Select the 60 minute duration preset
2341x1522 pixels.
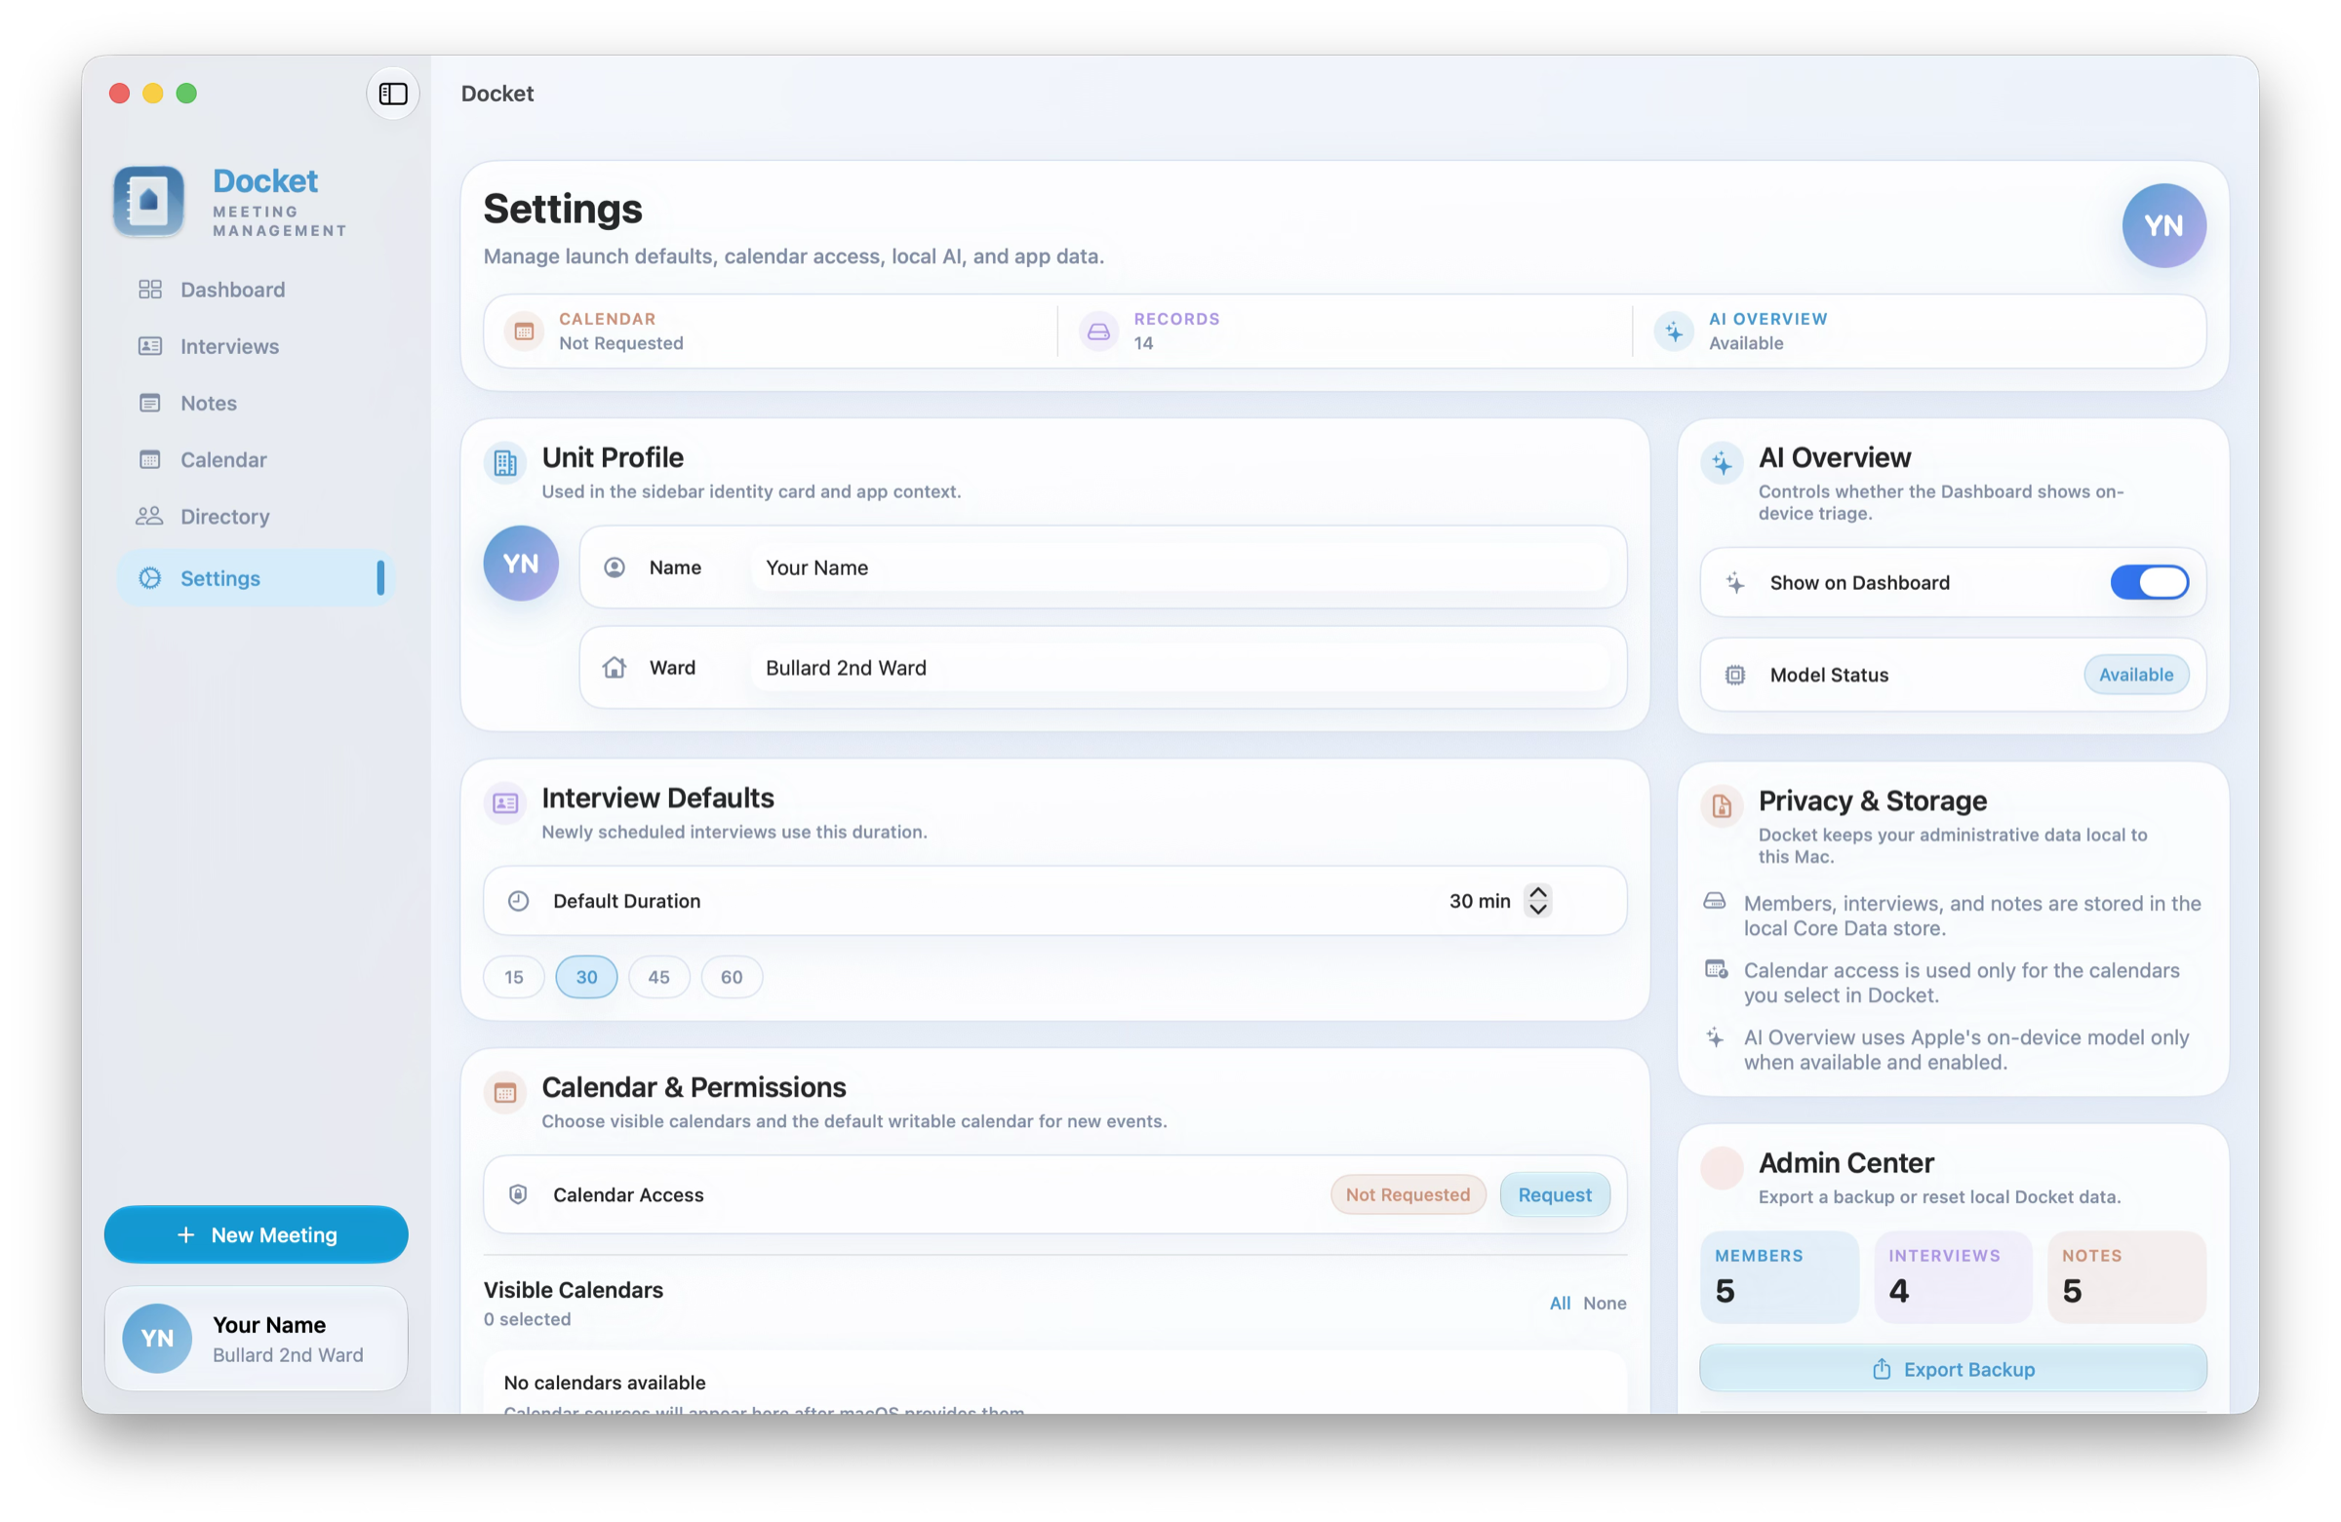click(732, 977)
